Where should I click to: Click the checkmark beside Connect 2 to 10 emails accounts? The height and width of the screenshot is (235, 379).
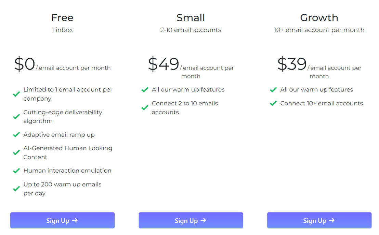coord(145,107)
